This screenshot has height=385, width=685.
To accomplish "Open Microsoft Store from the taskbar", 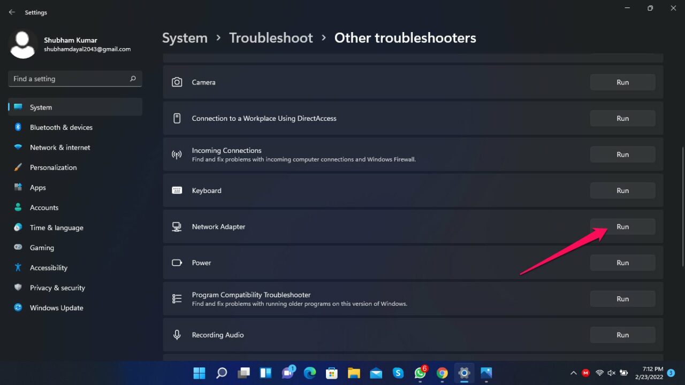I will pyautogui.click(x=332, y=373).
